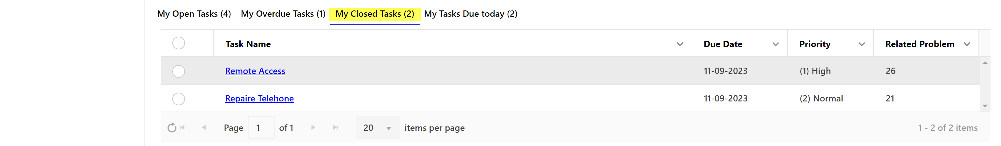
Task: Select the Repaire Telehone row checkbox
Action: click(179, 99)
